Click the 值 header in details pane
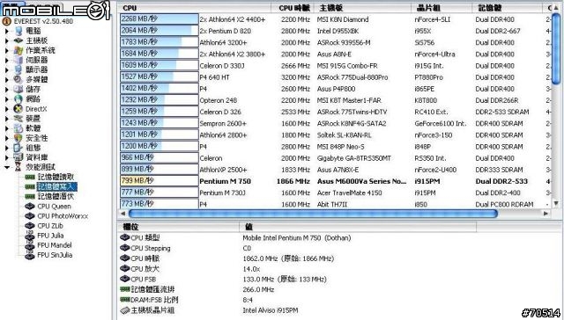564x320 pixels. (358, 227)
